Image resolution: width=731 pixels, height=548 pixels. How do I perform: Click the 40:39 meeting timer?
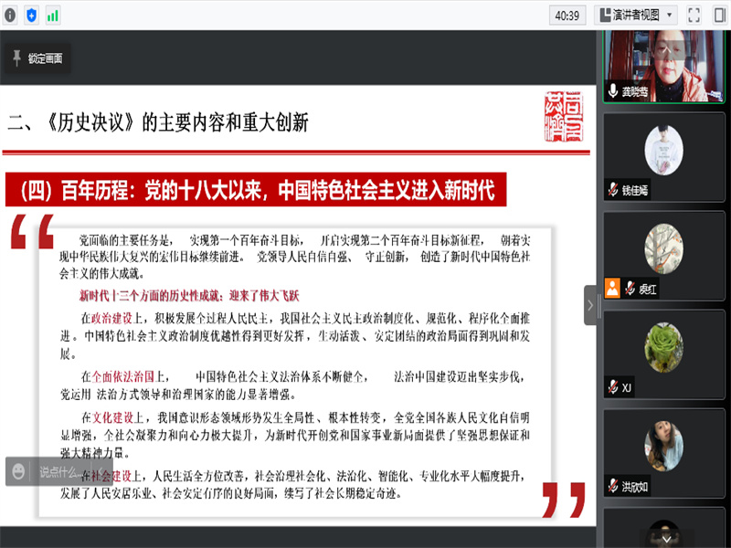pyautogui.click(x=567, y=15)
